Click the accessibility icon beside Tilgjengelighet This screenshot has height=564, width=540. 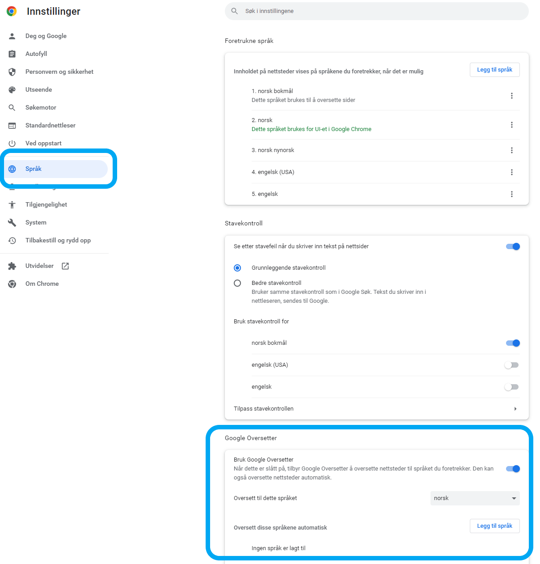(x=12, y=205)
